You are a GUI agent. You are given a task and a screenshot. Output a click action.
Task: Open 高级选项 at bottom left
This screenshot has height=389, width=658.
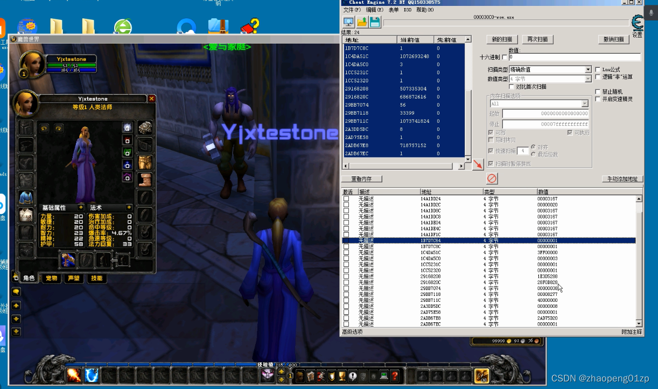pyautogui.click(x=352, y=332)
